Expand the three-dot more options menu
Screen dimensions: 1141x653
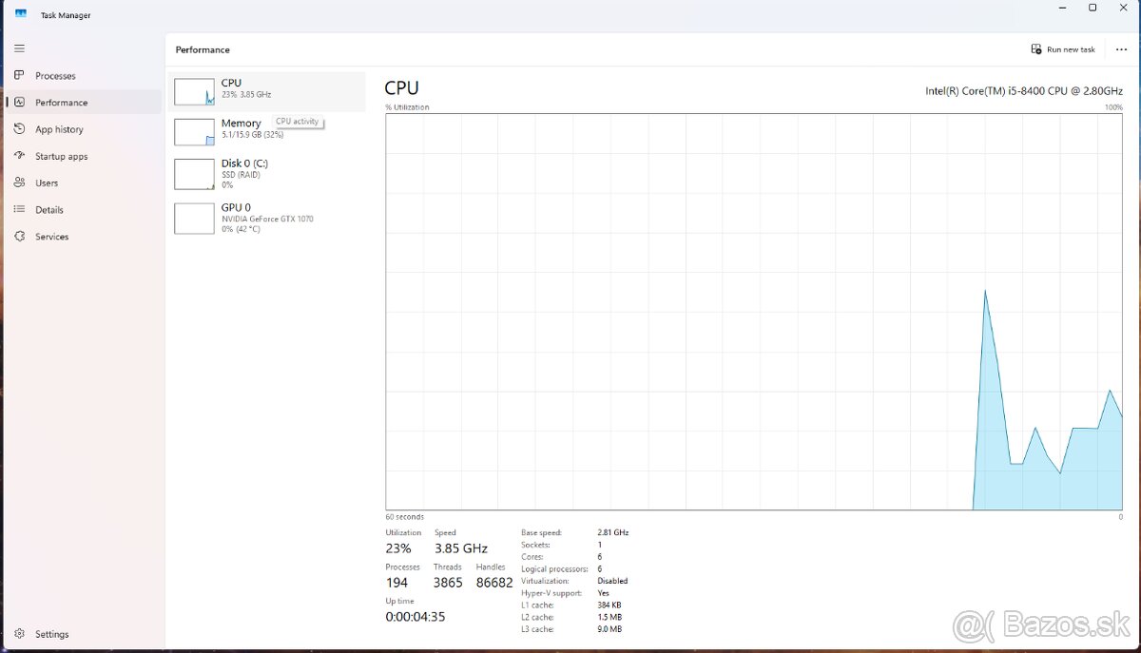(1121, 49)
